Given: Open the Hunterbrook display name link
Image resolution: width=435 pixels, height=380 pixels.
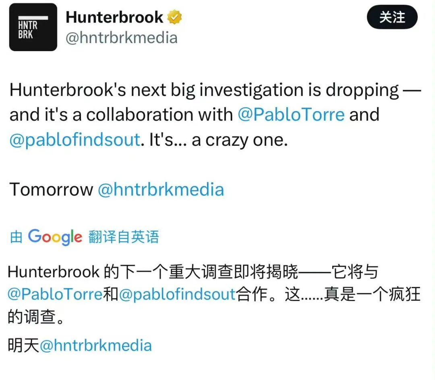Looking at the screenshot, I should (x=114, y=17).
